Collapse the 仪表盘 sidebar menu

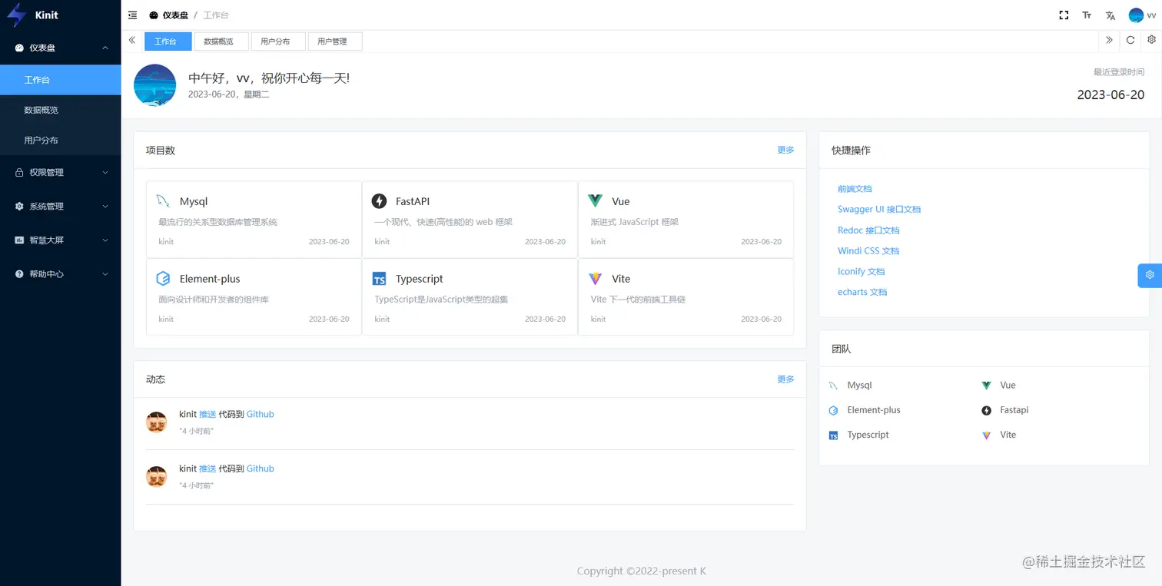(61, 48)
